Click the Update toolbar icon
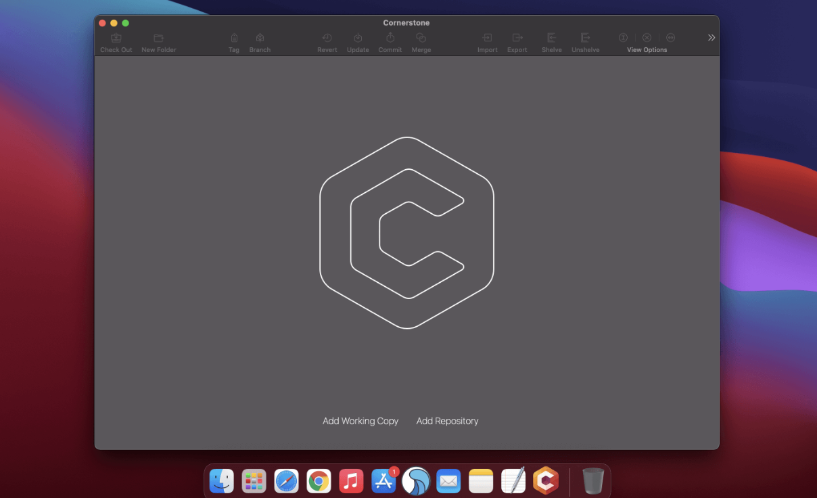The height and width of the screenshot is (498, 817). pyautogui.click(x=358, y=39)
